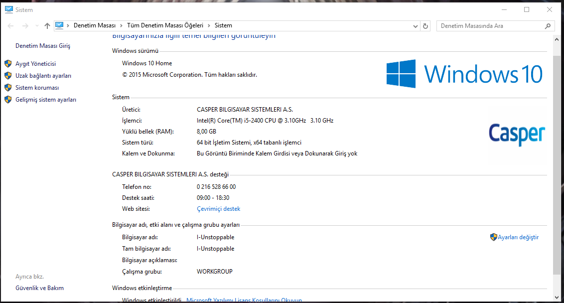Select the Kalem ve Dokunma value text

277,153
